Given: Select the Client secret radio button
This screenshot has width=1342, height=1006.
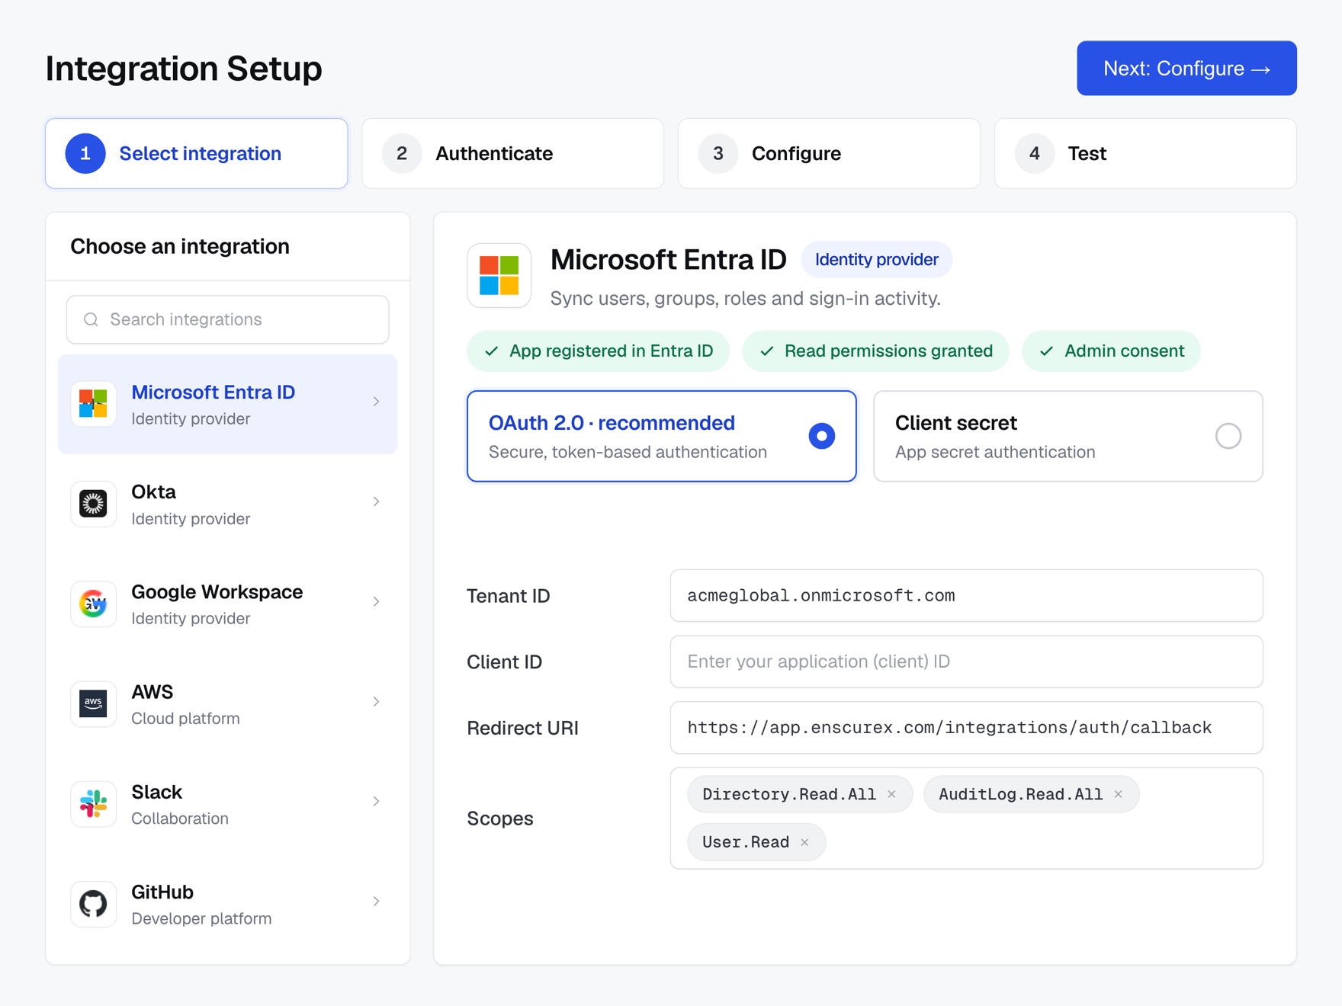Looking at the screenshot, I should tap(1228, 436).
